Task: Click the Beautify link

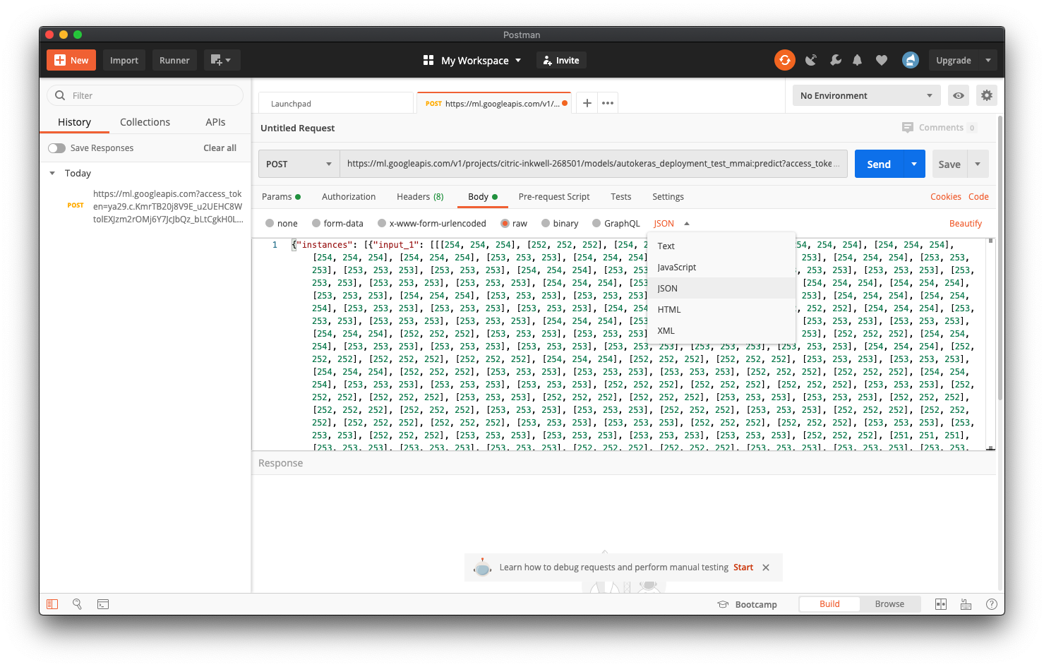Action: pyautogui.click(x=965, y=223)
